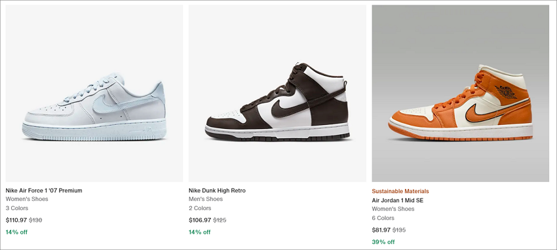
Task: Open the white Air Force 1 shoe image
Action: (94, 94)
